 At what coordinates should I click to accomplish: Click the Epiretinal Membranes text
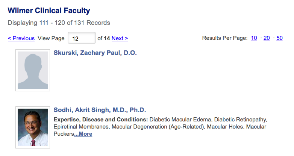(x=81, y=127)
